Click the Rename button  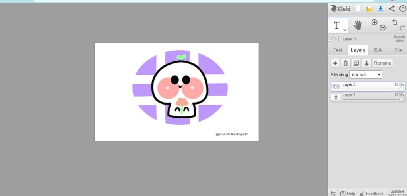383,63
